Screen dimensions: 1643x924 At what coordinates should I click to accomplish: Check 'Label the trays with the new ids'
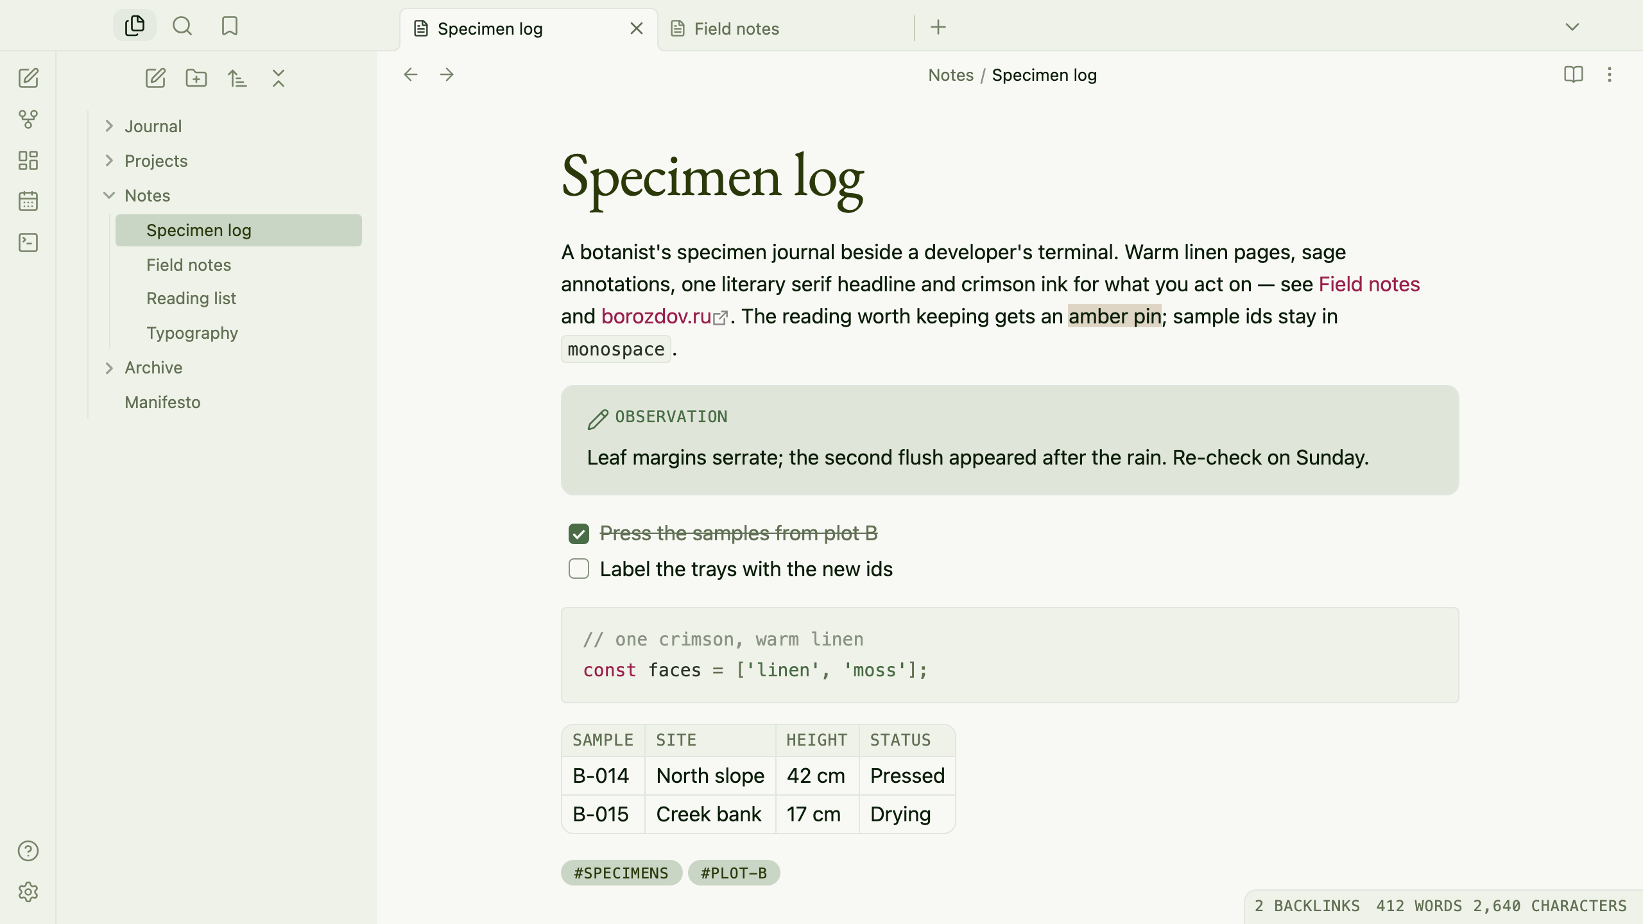[579, 569]
